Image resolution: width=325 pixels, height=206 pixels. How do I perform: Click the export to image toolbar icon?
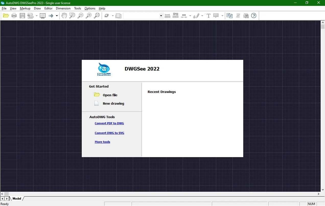[x=31, y=16]
